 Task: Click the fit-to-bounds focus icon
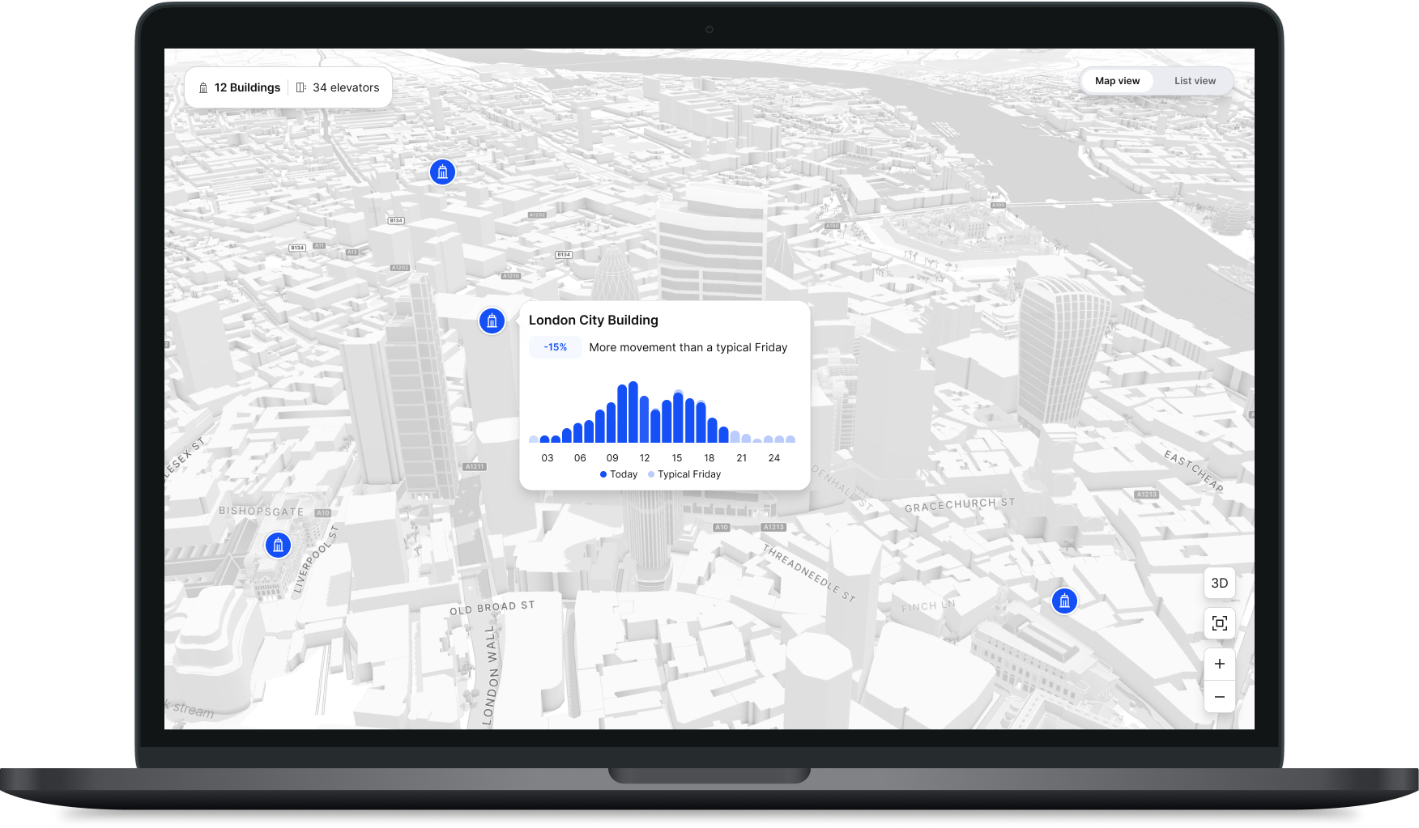pyautogui.click(x=1219, y=623)
